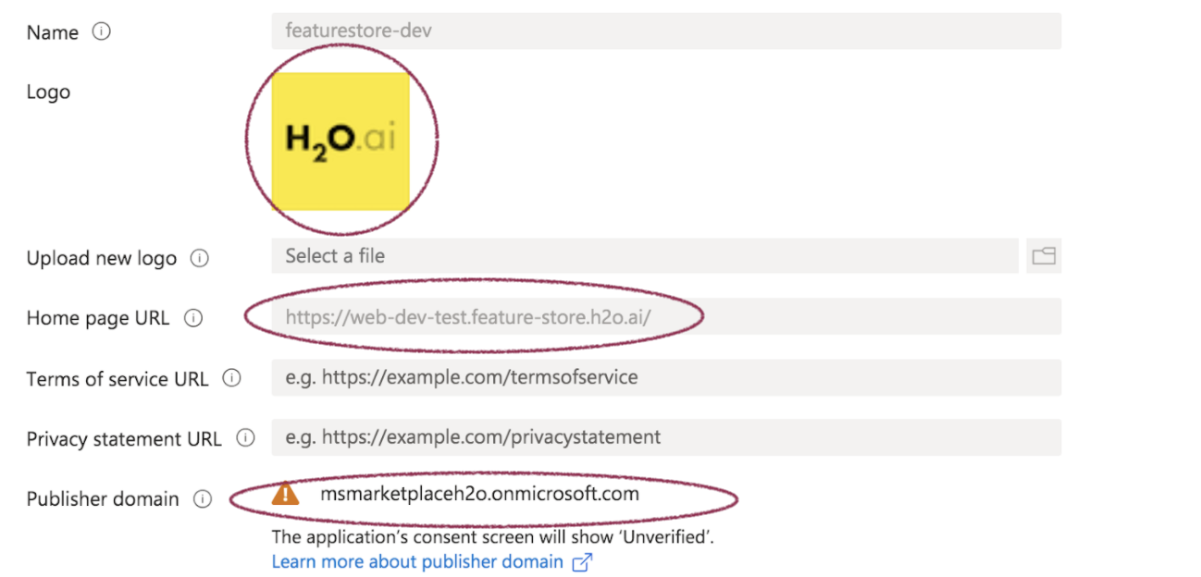This screenshot has width=1201, height=577.
Task: Click the Terms of service URL info icon
Action: [x=232, y=378]
